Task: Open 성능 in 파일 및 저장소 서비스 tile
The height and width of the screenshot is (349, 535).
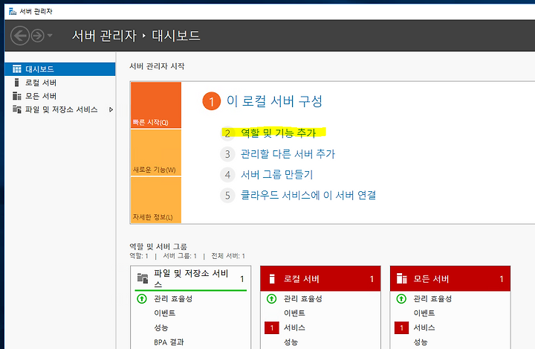Action: tap(161, 327)
